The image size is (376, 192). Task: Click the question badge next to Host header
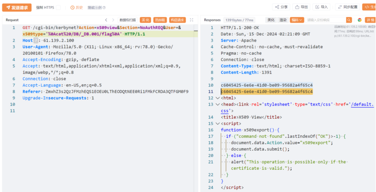point(35,40)
